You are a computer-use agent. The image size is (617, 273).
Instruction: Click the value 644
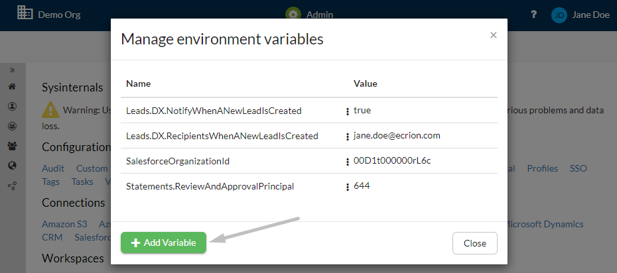(361, 186)
